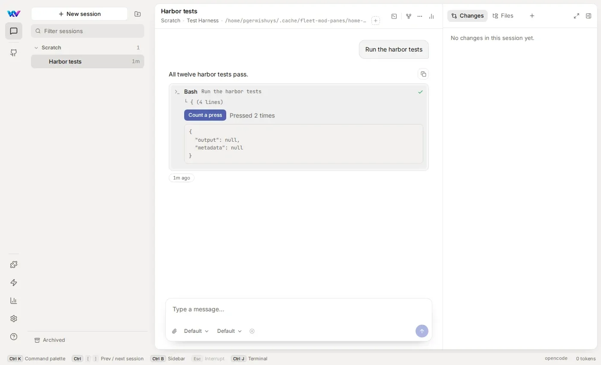The image size is (601, 365).
Task: Open the plugins puzzle-piece icon
Action: tap(14, 265)
